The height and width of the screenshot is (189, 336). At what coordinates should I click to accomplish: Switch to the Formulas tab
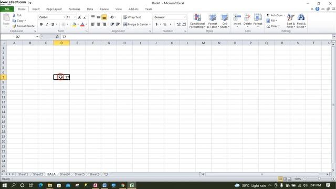point(74,9)
